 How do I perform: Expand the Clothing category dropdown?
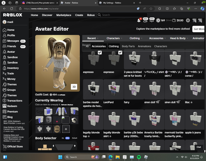coord(136,38)
